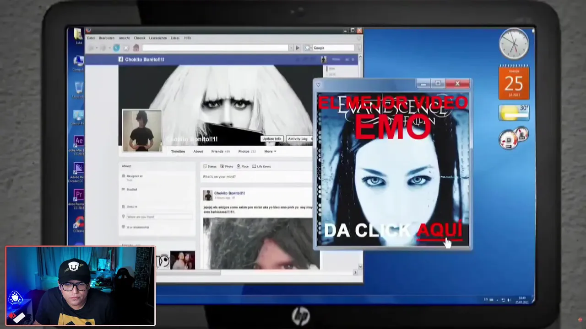This screenshot has width=586, height=329.
Task: Click the friend thumbnail of two people
Action: 182,260
